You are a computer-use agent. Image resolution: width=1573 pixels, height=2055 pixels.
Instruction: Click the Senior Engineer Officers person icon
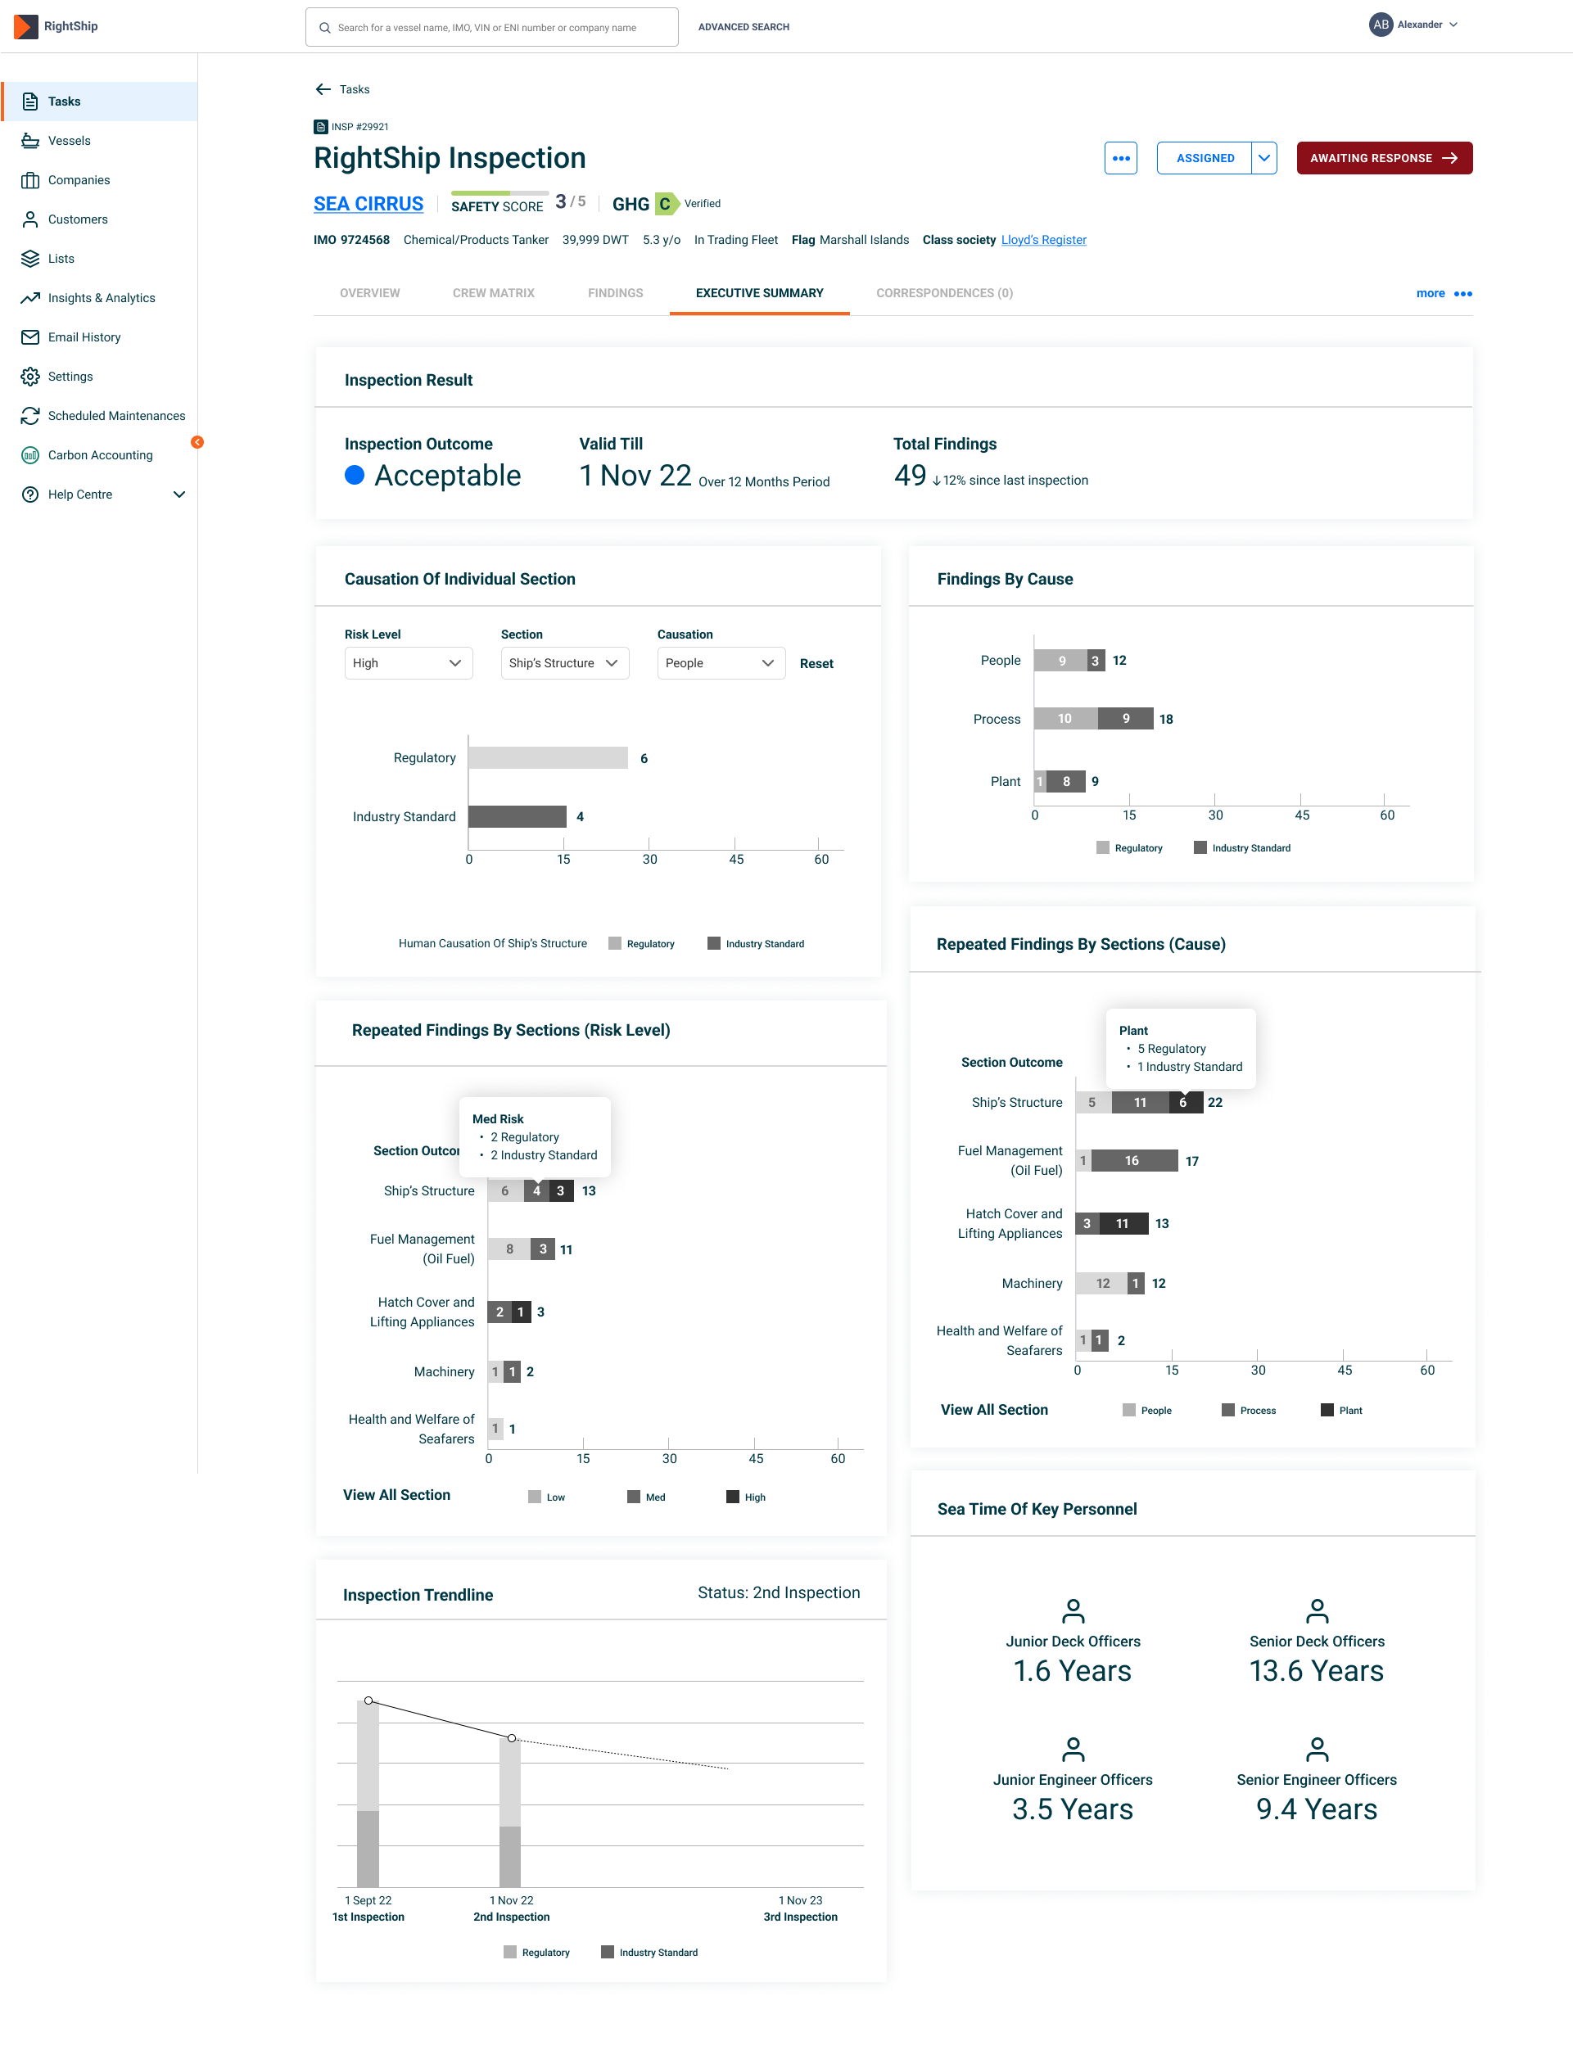[x=1317, y=1749]
